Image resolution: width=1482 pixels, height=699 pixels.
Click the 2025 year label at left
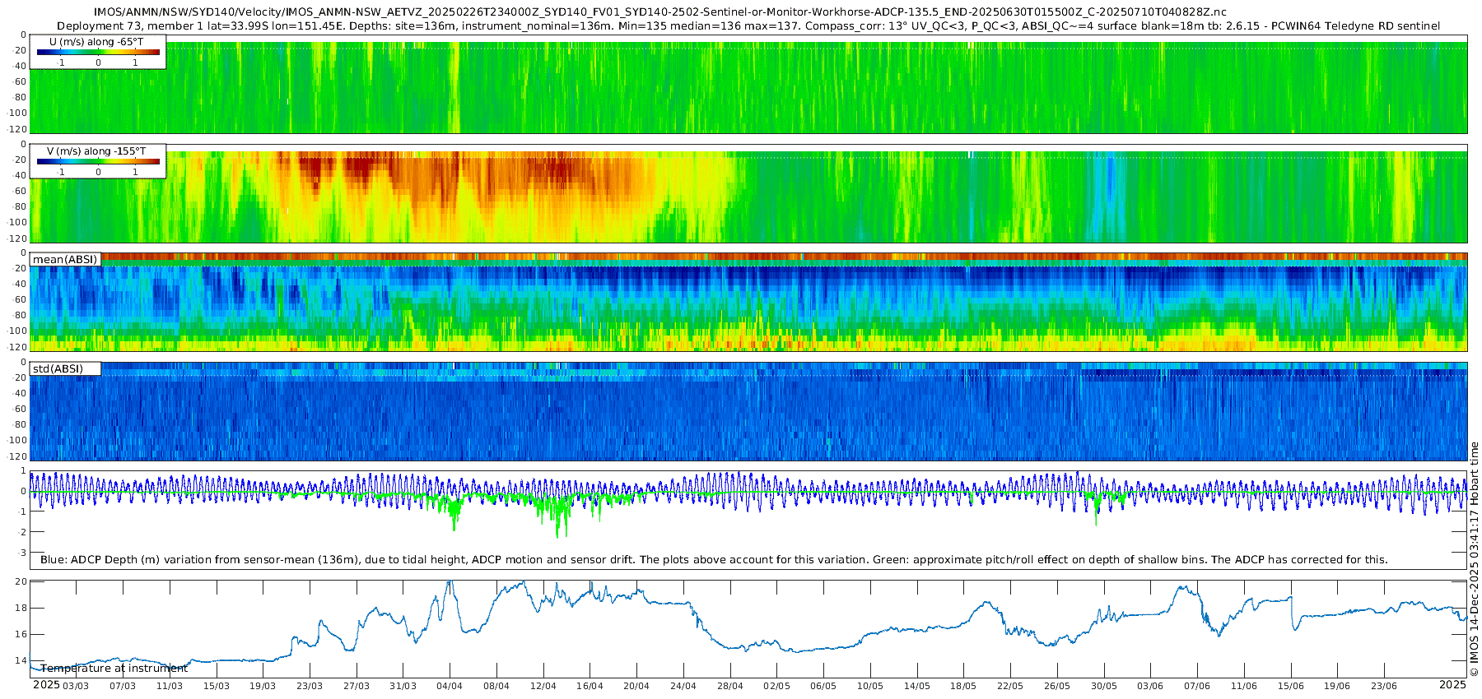[46, 685]
